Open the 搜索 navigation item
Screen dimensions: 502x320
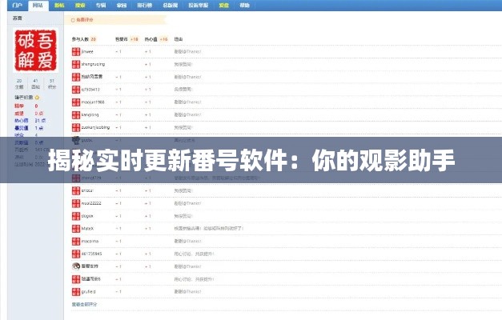(80, 5)
